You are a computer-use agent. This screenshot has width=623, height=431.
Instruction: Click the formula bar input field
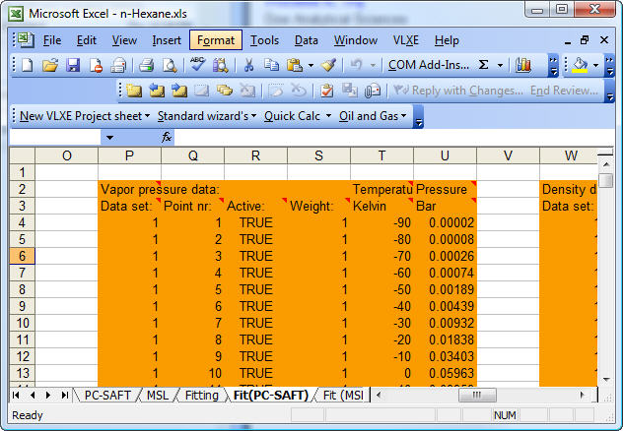click(394, 138)
